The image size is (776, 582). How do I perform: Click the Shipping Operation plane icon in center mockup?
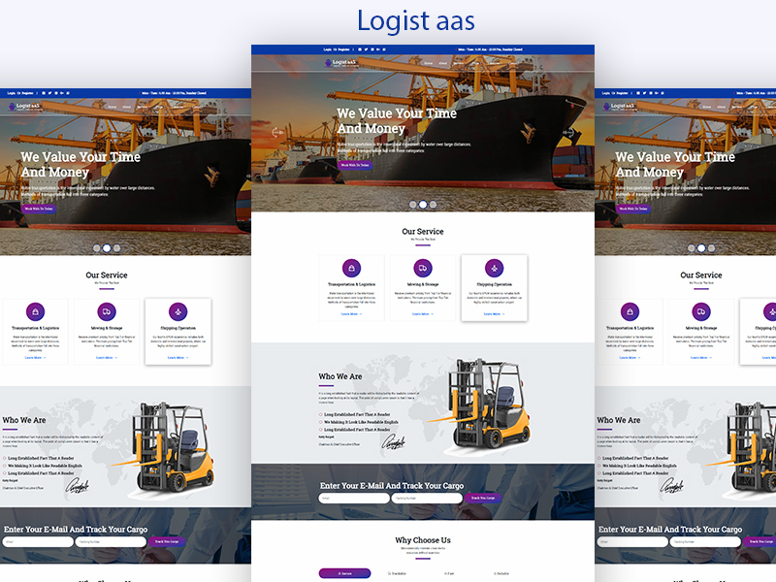494,269
